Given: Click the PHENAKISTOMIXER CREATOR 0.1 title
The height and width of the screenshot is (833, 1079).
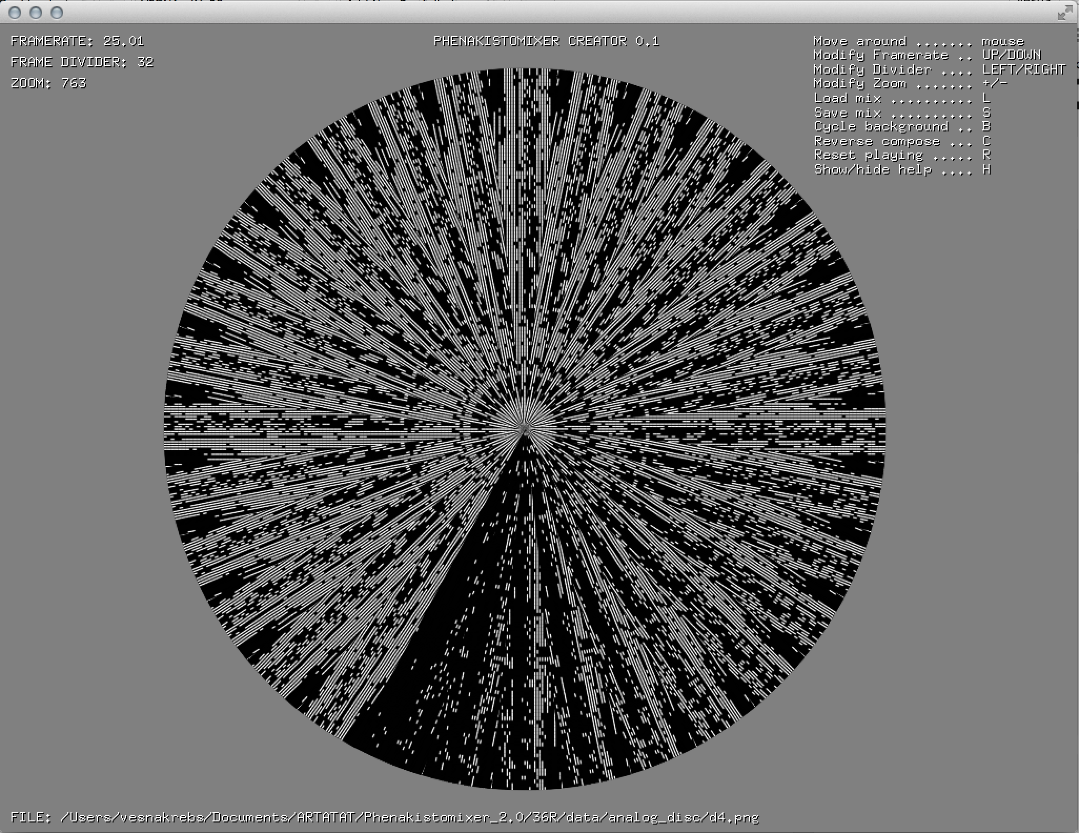Looking at the screenshot, I should (546, 41).
